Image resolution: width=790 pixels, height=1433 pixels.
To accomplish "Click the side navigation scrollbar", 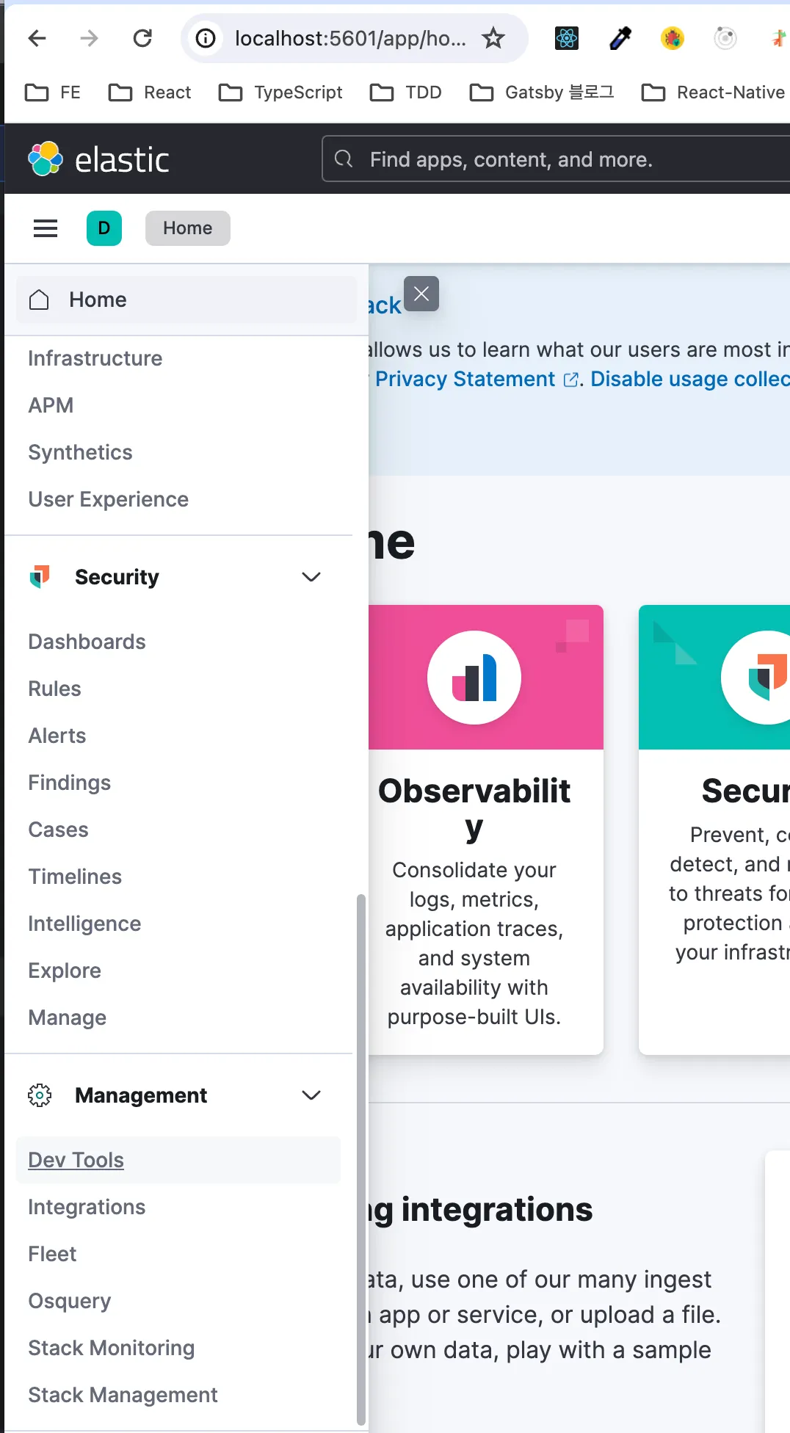I will 360,1160.
